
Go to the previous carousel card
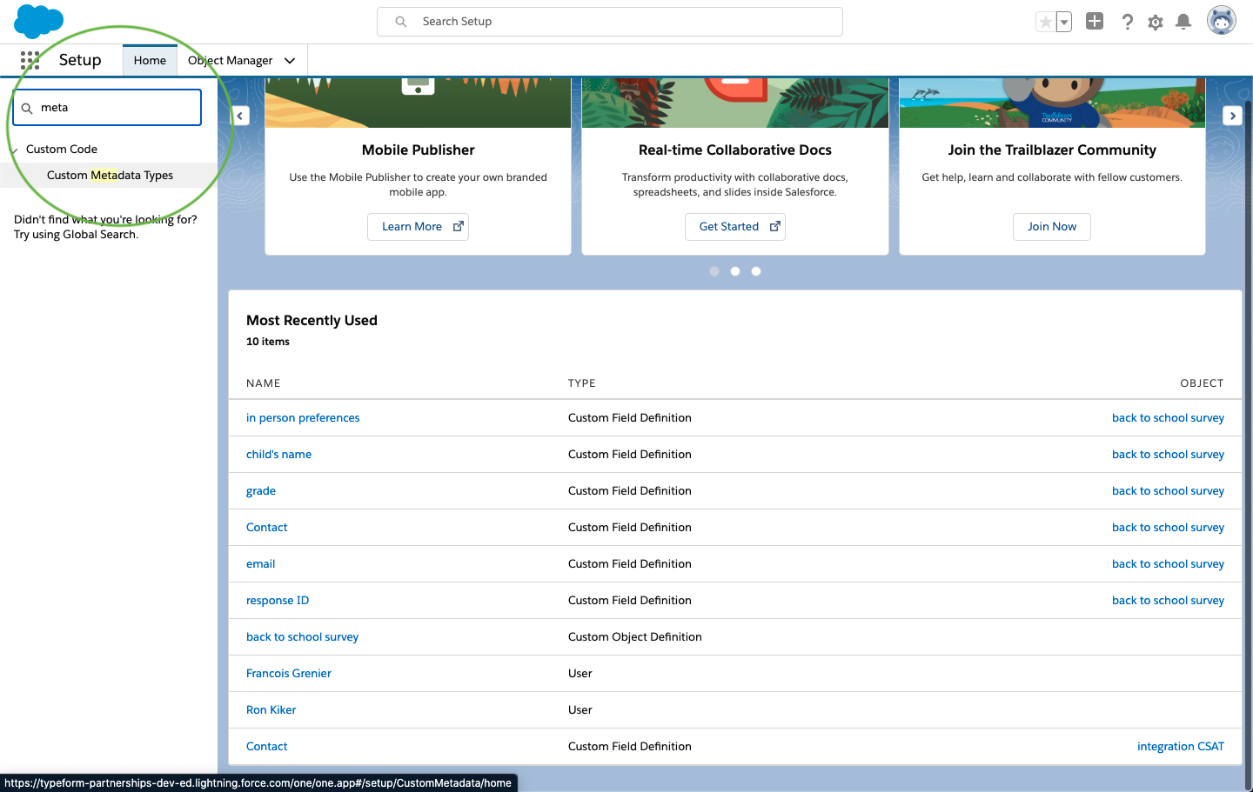click(240, 116)
